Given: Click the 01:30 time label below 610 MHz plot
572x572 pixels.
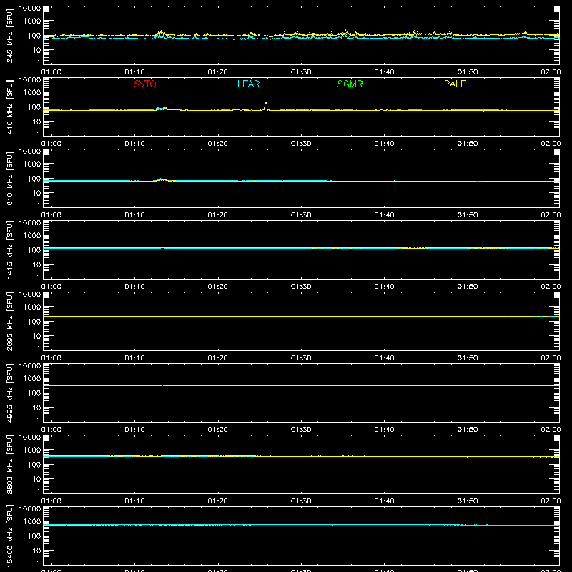Looking at the screenshot, I should click(301, 215).
